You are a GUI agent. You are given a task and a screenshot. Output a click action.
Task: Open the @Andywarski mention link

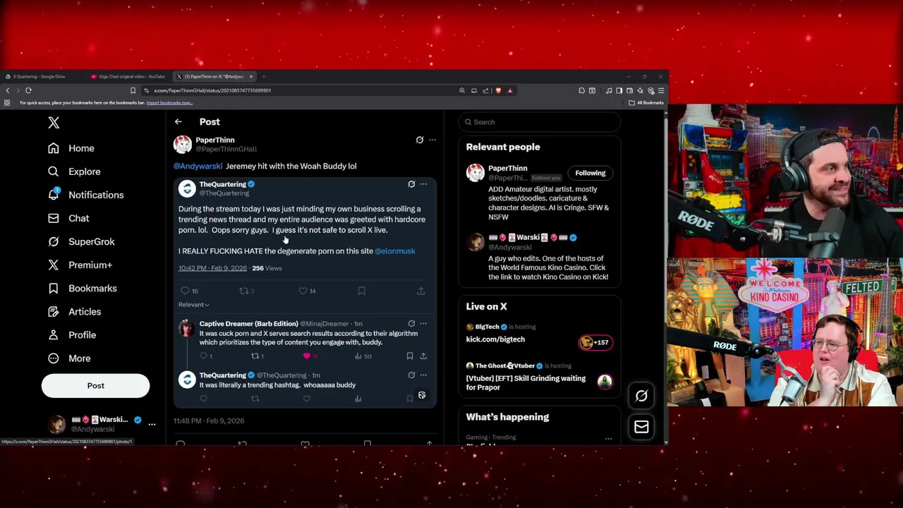point(198,166)
